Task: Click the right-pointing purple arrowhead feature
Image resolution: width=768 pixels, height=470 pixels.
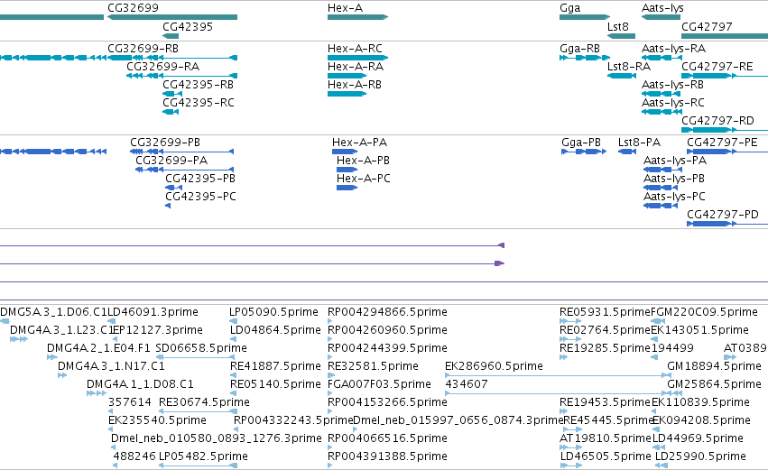Action: (500, 263)
